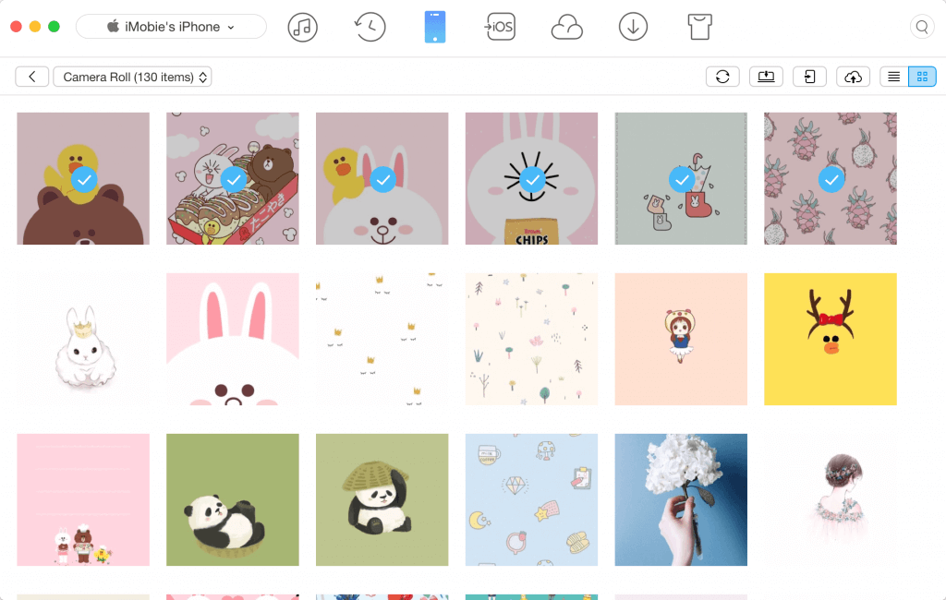Transfer selected photos to another device
Image resolution: width=946 pixels, height=600 pixels.
pos(809,77)
